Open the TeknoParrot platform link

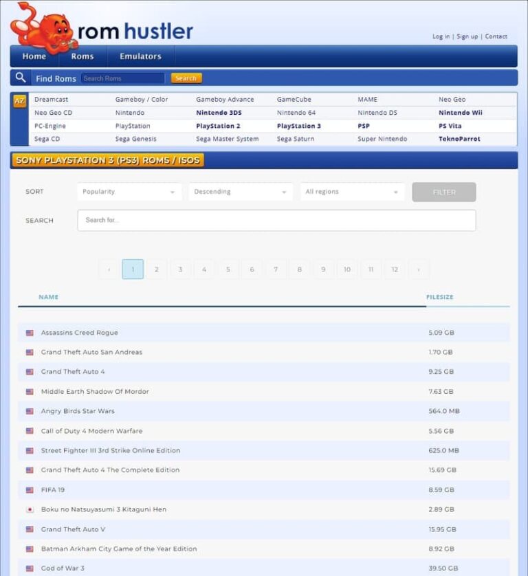click(x=459, y=139)
